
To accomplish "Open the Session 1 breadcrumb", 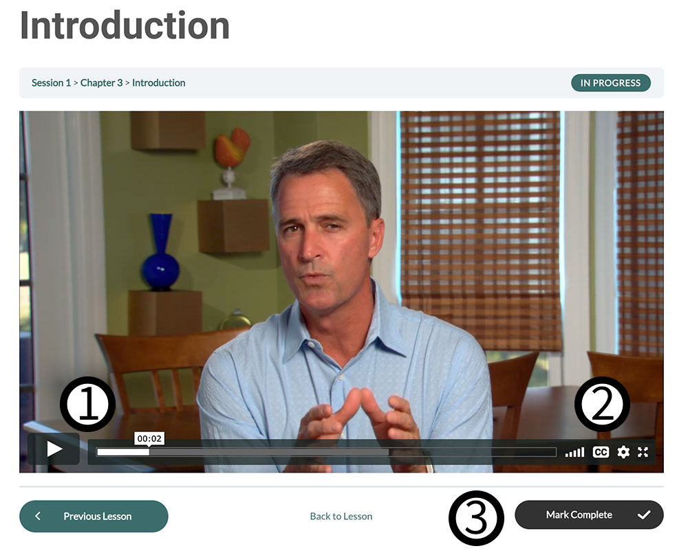I will (x=51, y=83).
